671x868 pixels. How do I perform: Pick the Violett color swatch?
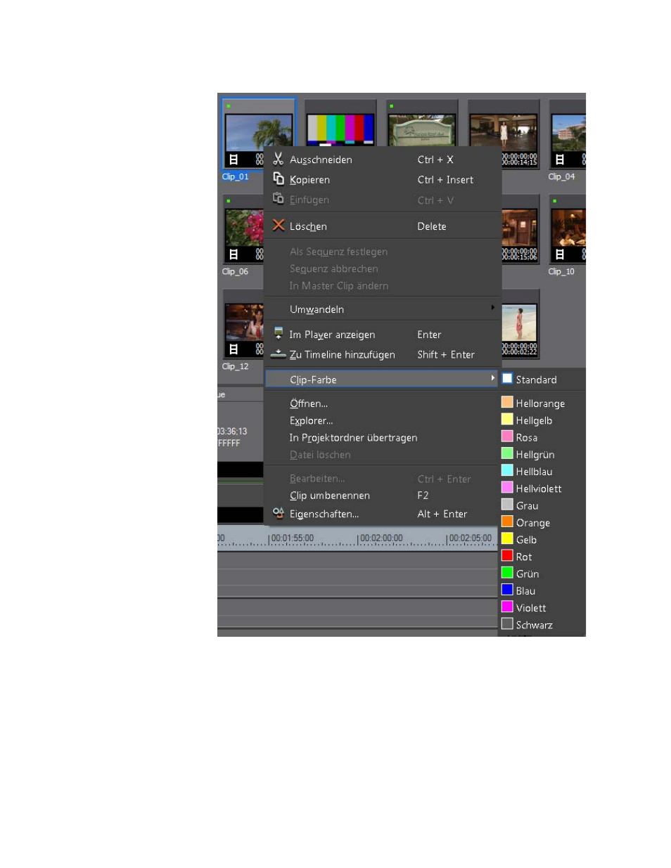507,607
